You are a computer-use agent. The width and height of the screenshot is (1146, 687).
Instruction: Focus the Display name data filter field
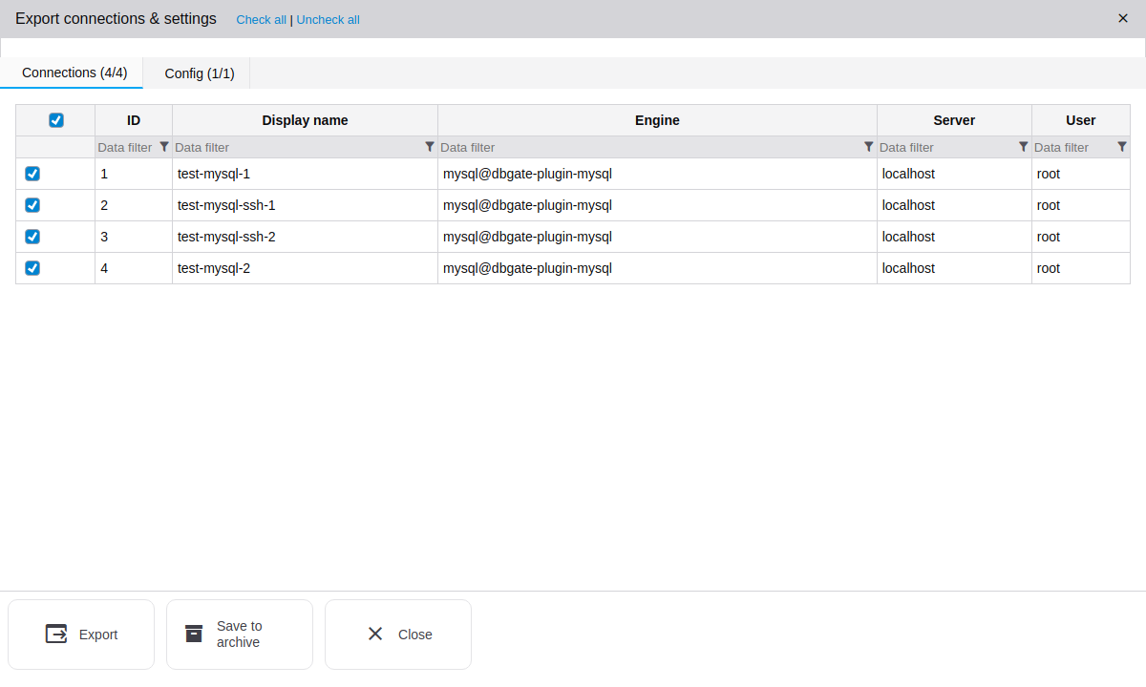tap(296, 147)
